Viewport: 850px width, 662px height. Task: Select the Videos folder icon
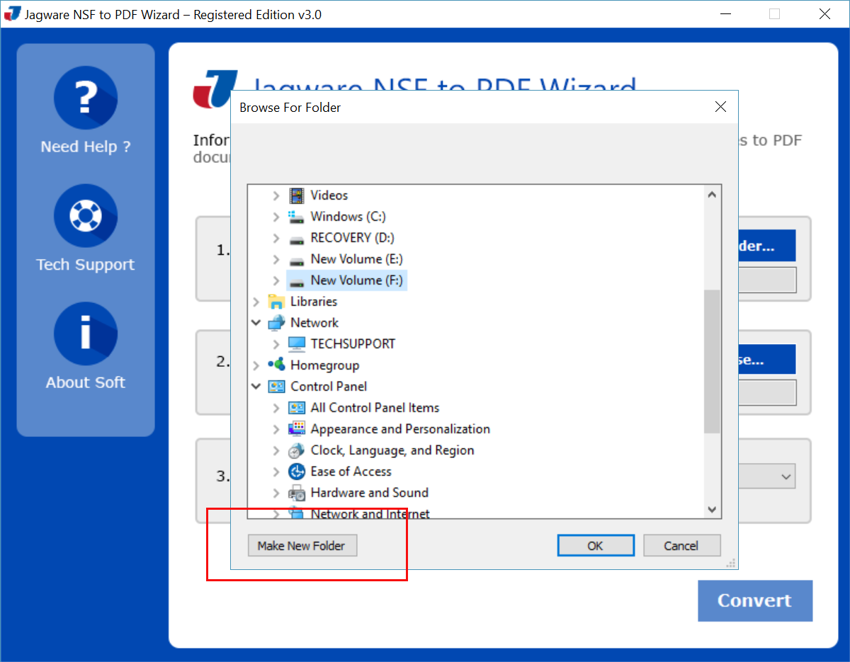tap(297, 195)
